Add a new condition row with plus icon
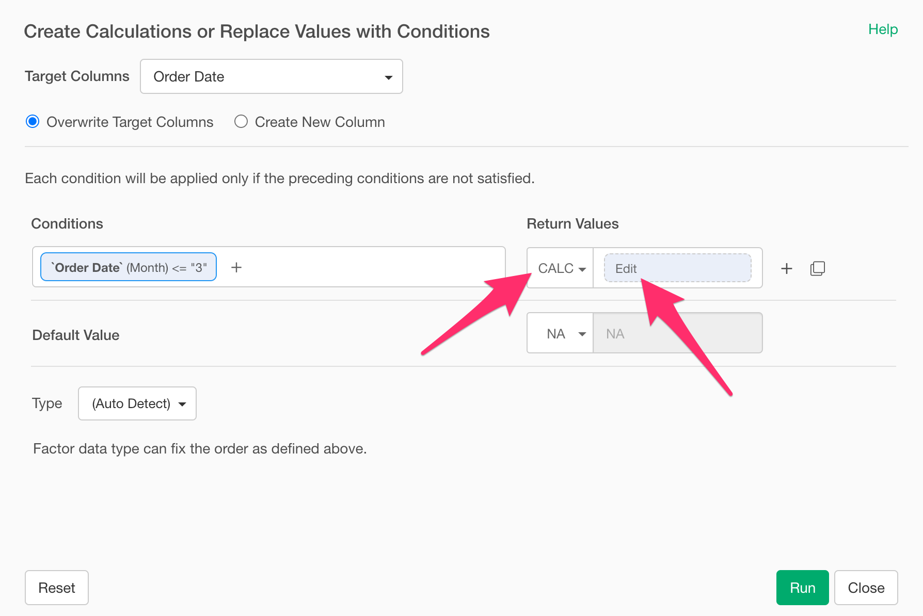Screen dimensions: 923x616 786,268
